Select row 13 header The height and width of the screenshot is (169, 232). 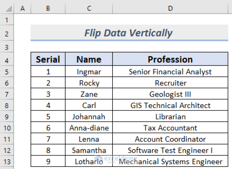pos(7,162)
